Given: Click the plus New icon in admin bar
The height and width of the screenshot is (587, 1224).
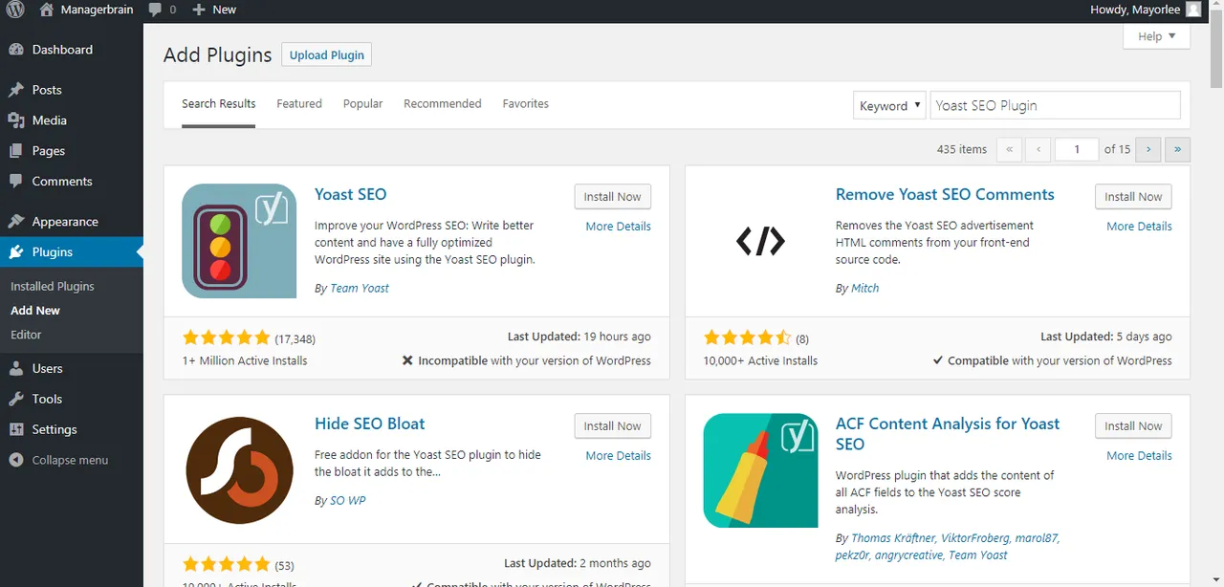Looking at the screenshot, I should click(x=199, y=10).
